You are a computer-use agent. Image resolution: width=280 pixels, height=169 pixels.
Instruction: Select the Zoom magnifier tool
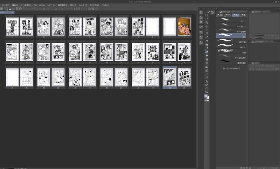point(207,15)
